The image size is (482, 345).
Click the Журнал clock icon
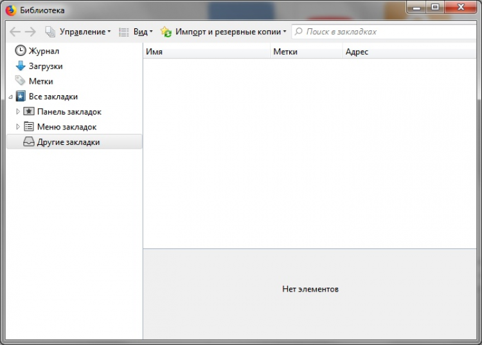pyautogui.click(x=21, y=51)
